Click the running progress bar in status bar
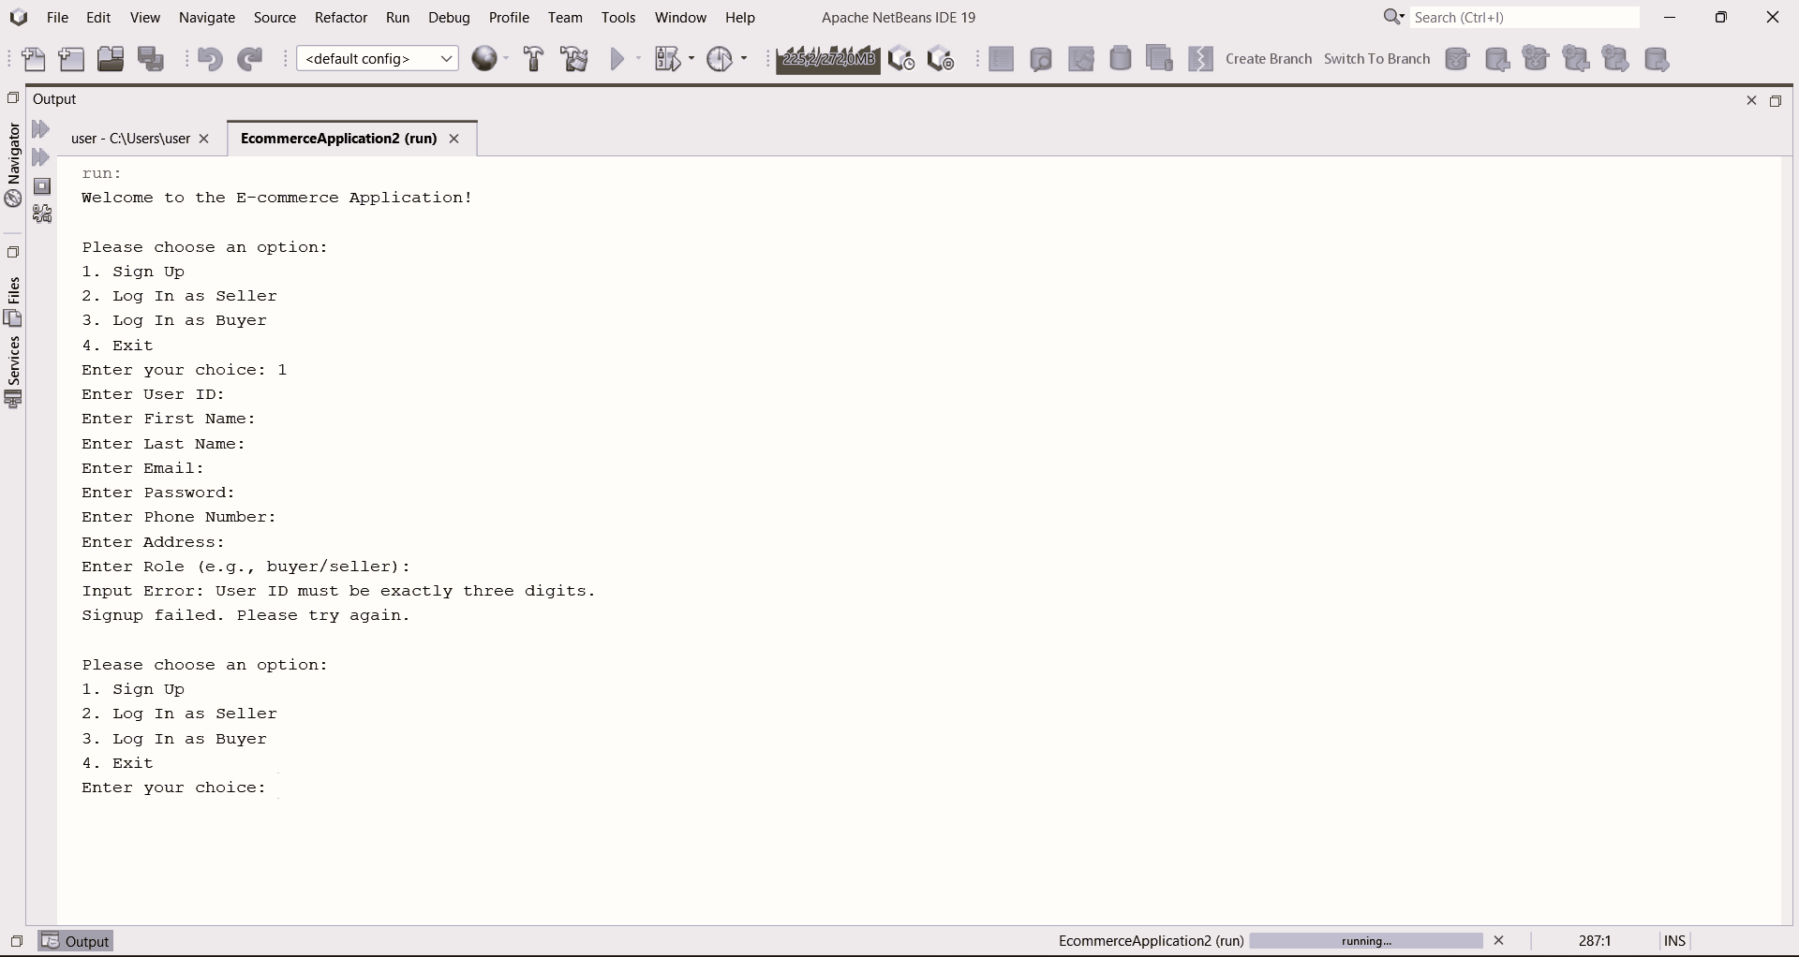Viewport: 1799px width, 957px height. click(x=1365, y=941)
